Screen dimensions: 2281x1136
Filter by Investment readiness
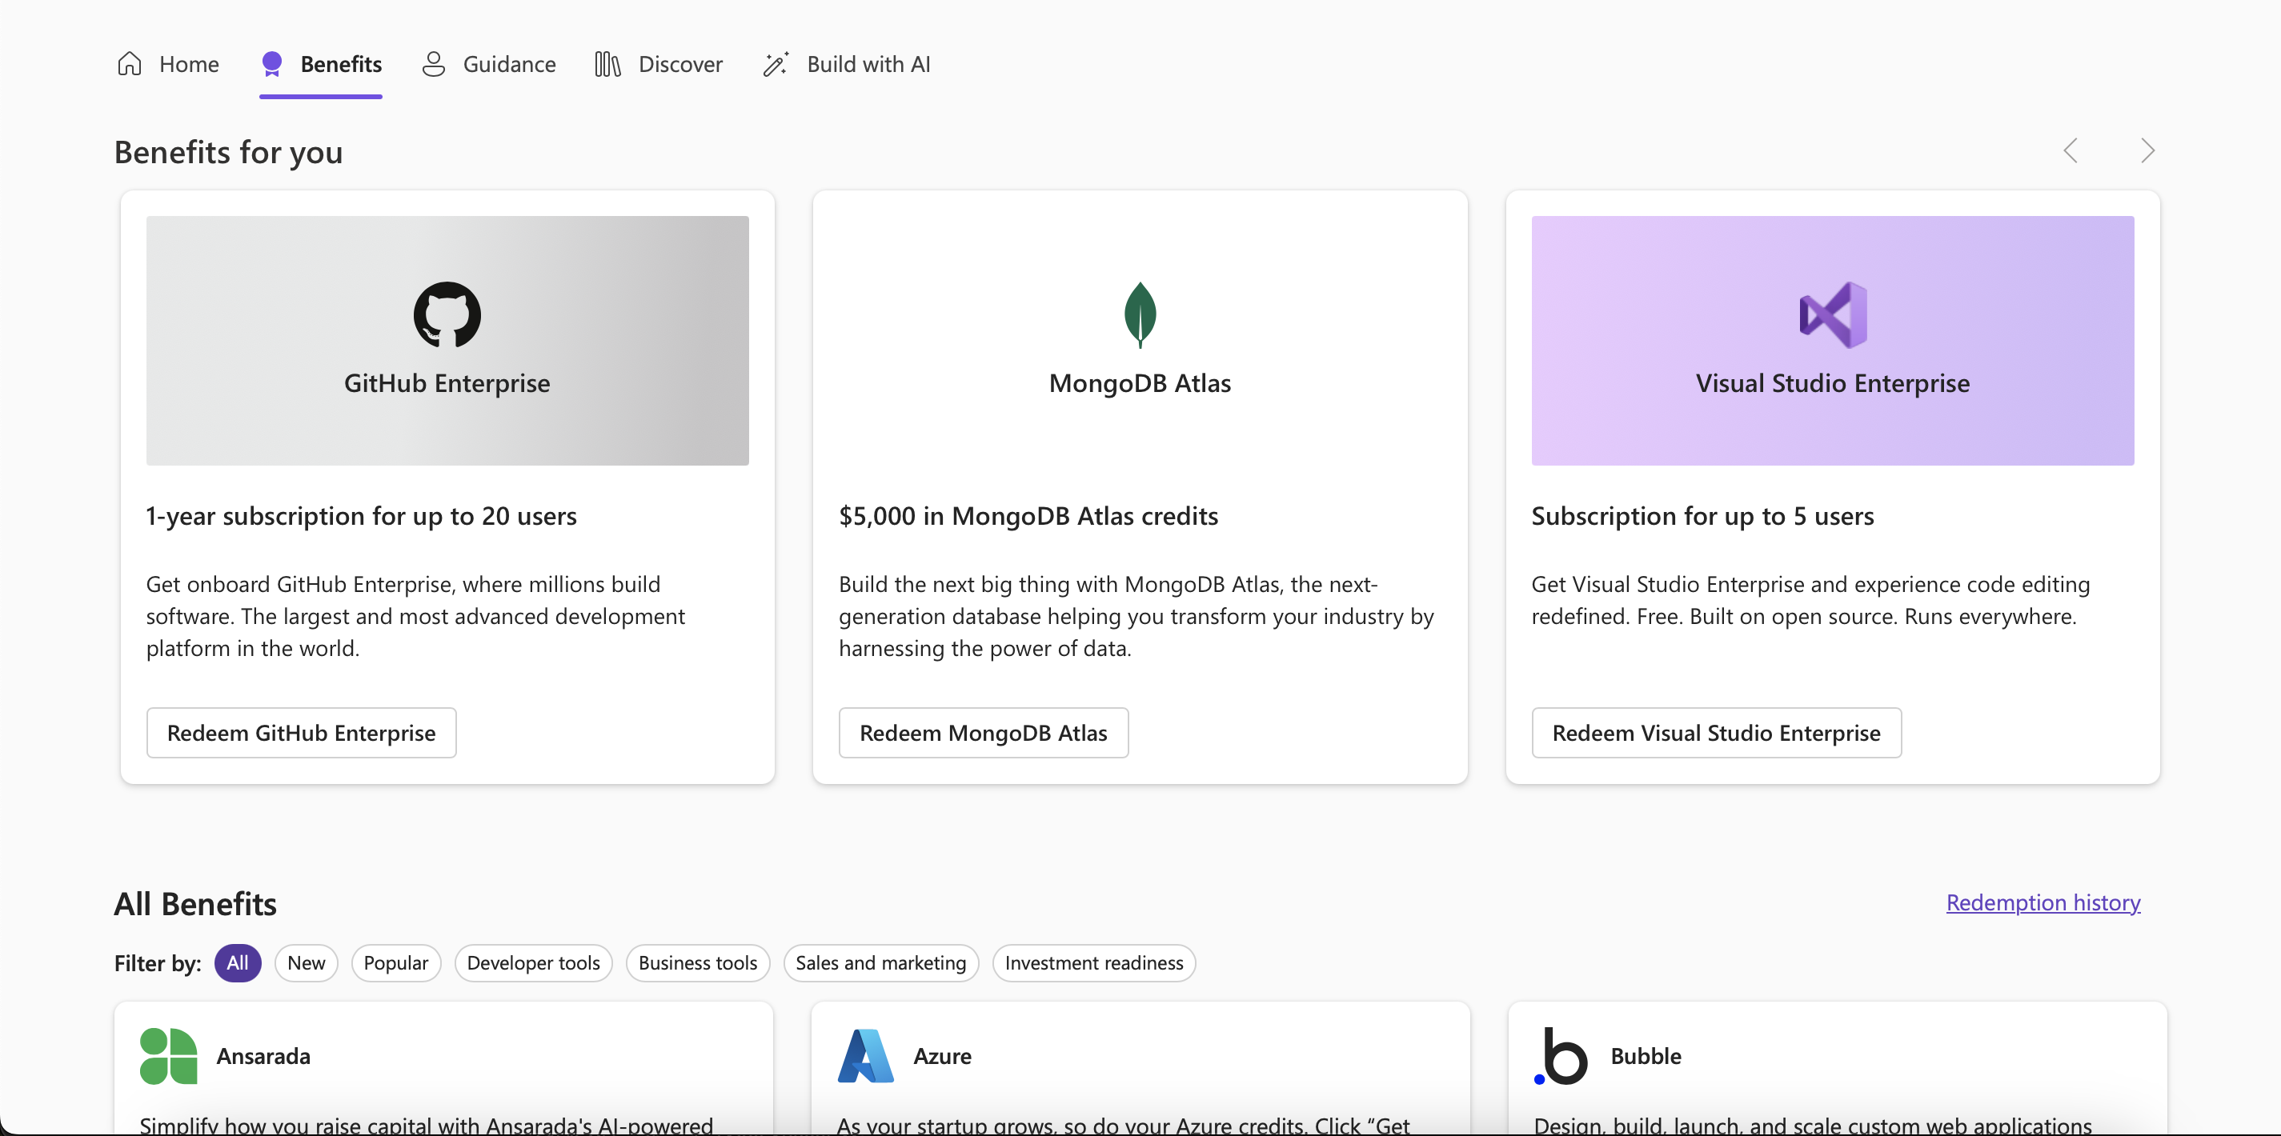coord(1093,962)
